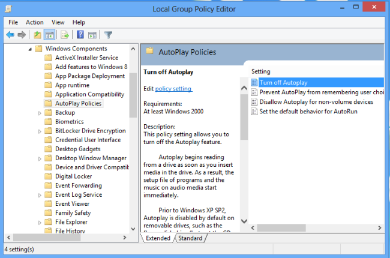Click the AutoPlay Policies header folder icon
Viewport: 390px width, 258px height.
pos(150,51)
